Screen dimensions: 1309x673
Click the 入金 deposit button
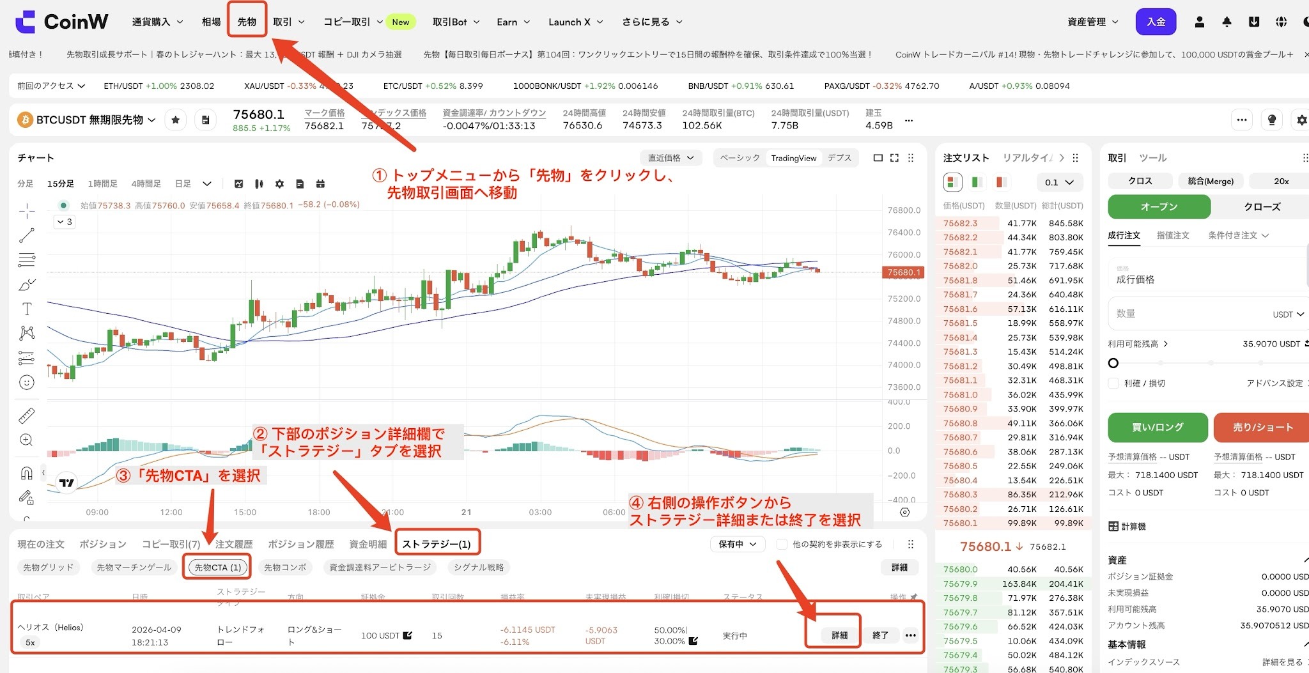click(1156, 22)
